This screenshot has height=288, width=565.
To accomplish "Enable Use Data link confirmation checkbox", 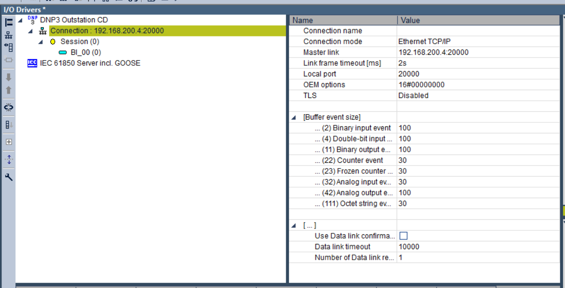I will pyautogui.click(x=403, y=236).
